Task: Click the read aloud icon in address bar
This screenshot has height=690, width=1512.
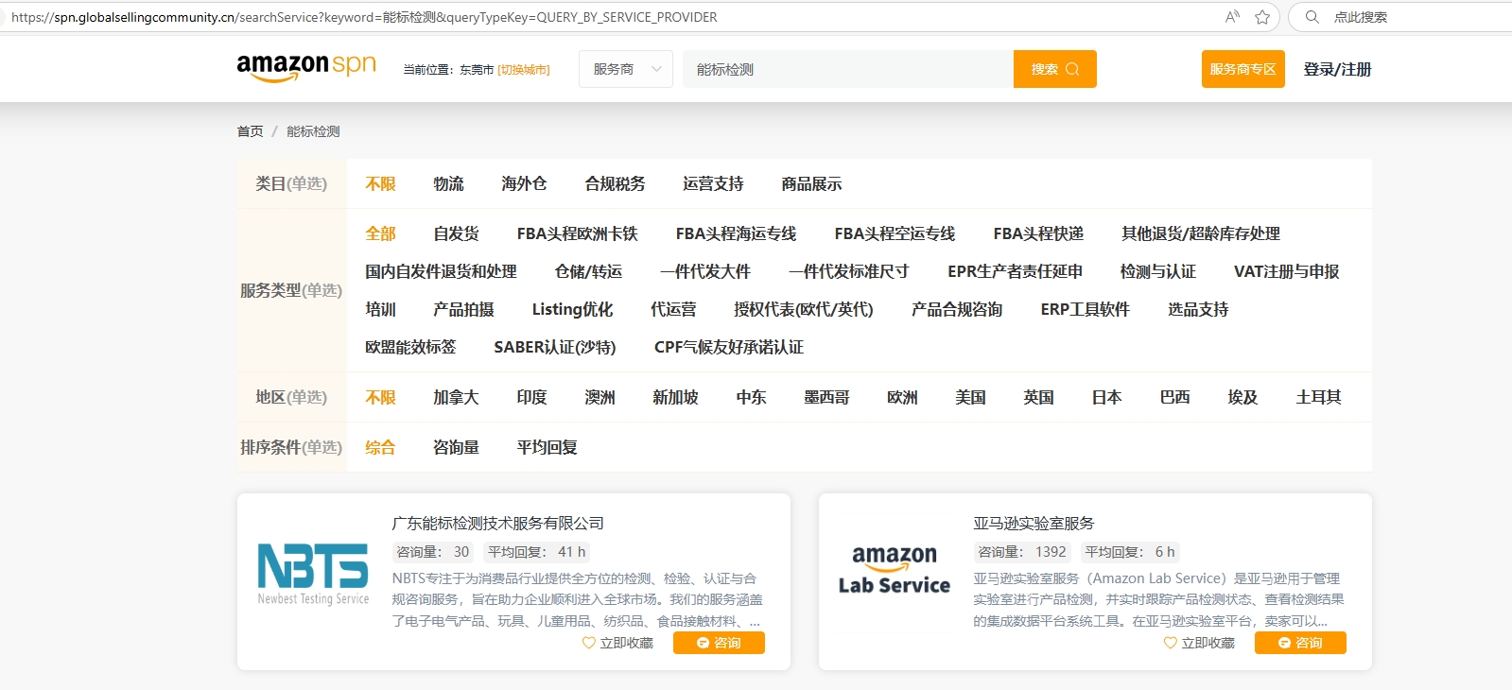Action: click(x=1232, y=17)
